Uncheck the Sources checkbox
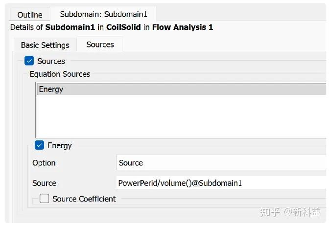The height and width of the screenshot is (226, 329). click(29, 61)
